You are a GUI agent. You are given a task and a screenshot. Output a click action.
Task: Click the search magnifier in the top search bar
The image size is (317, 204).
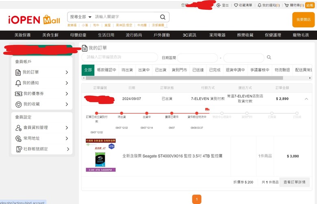pyautogui.click(x=163, y=17)
